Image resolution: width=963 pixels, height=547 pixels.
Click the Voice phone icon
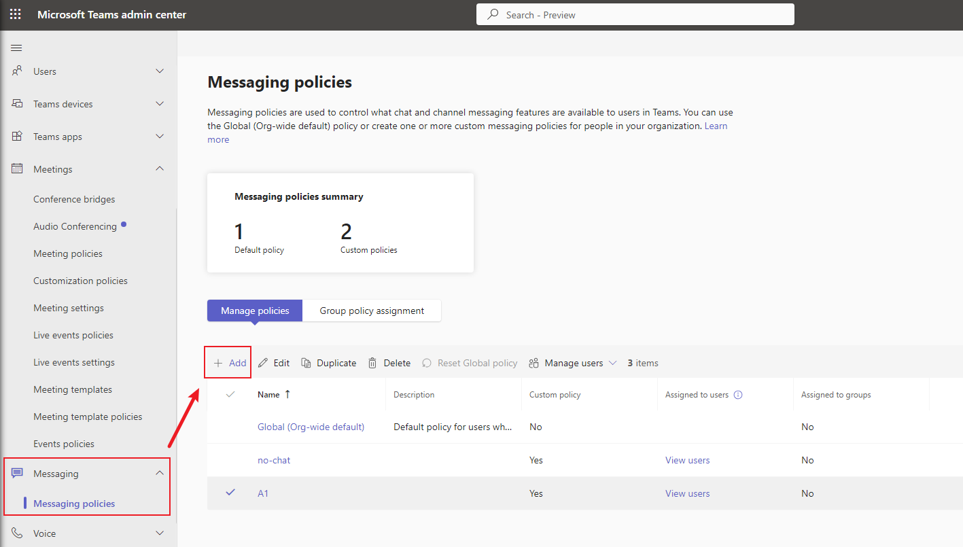[x=17, y=533]
